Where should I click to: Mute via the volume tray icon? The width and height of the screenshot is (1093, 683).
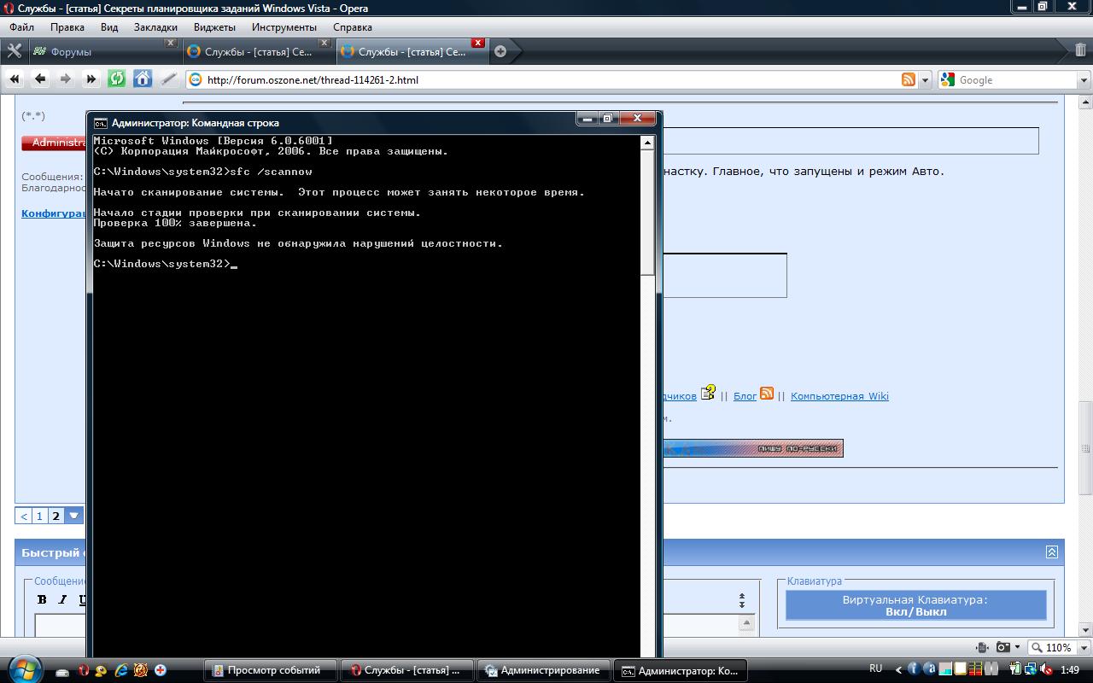tap(1046, 669)
